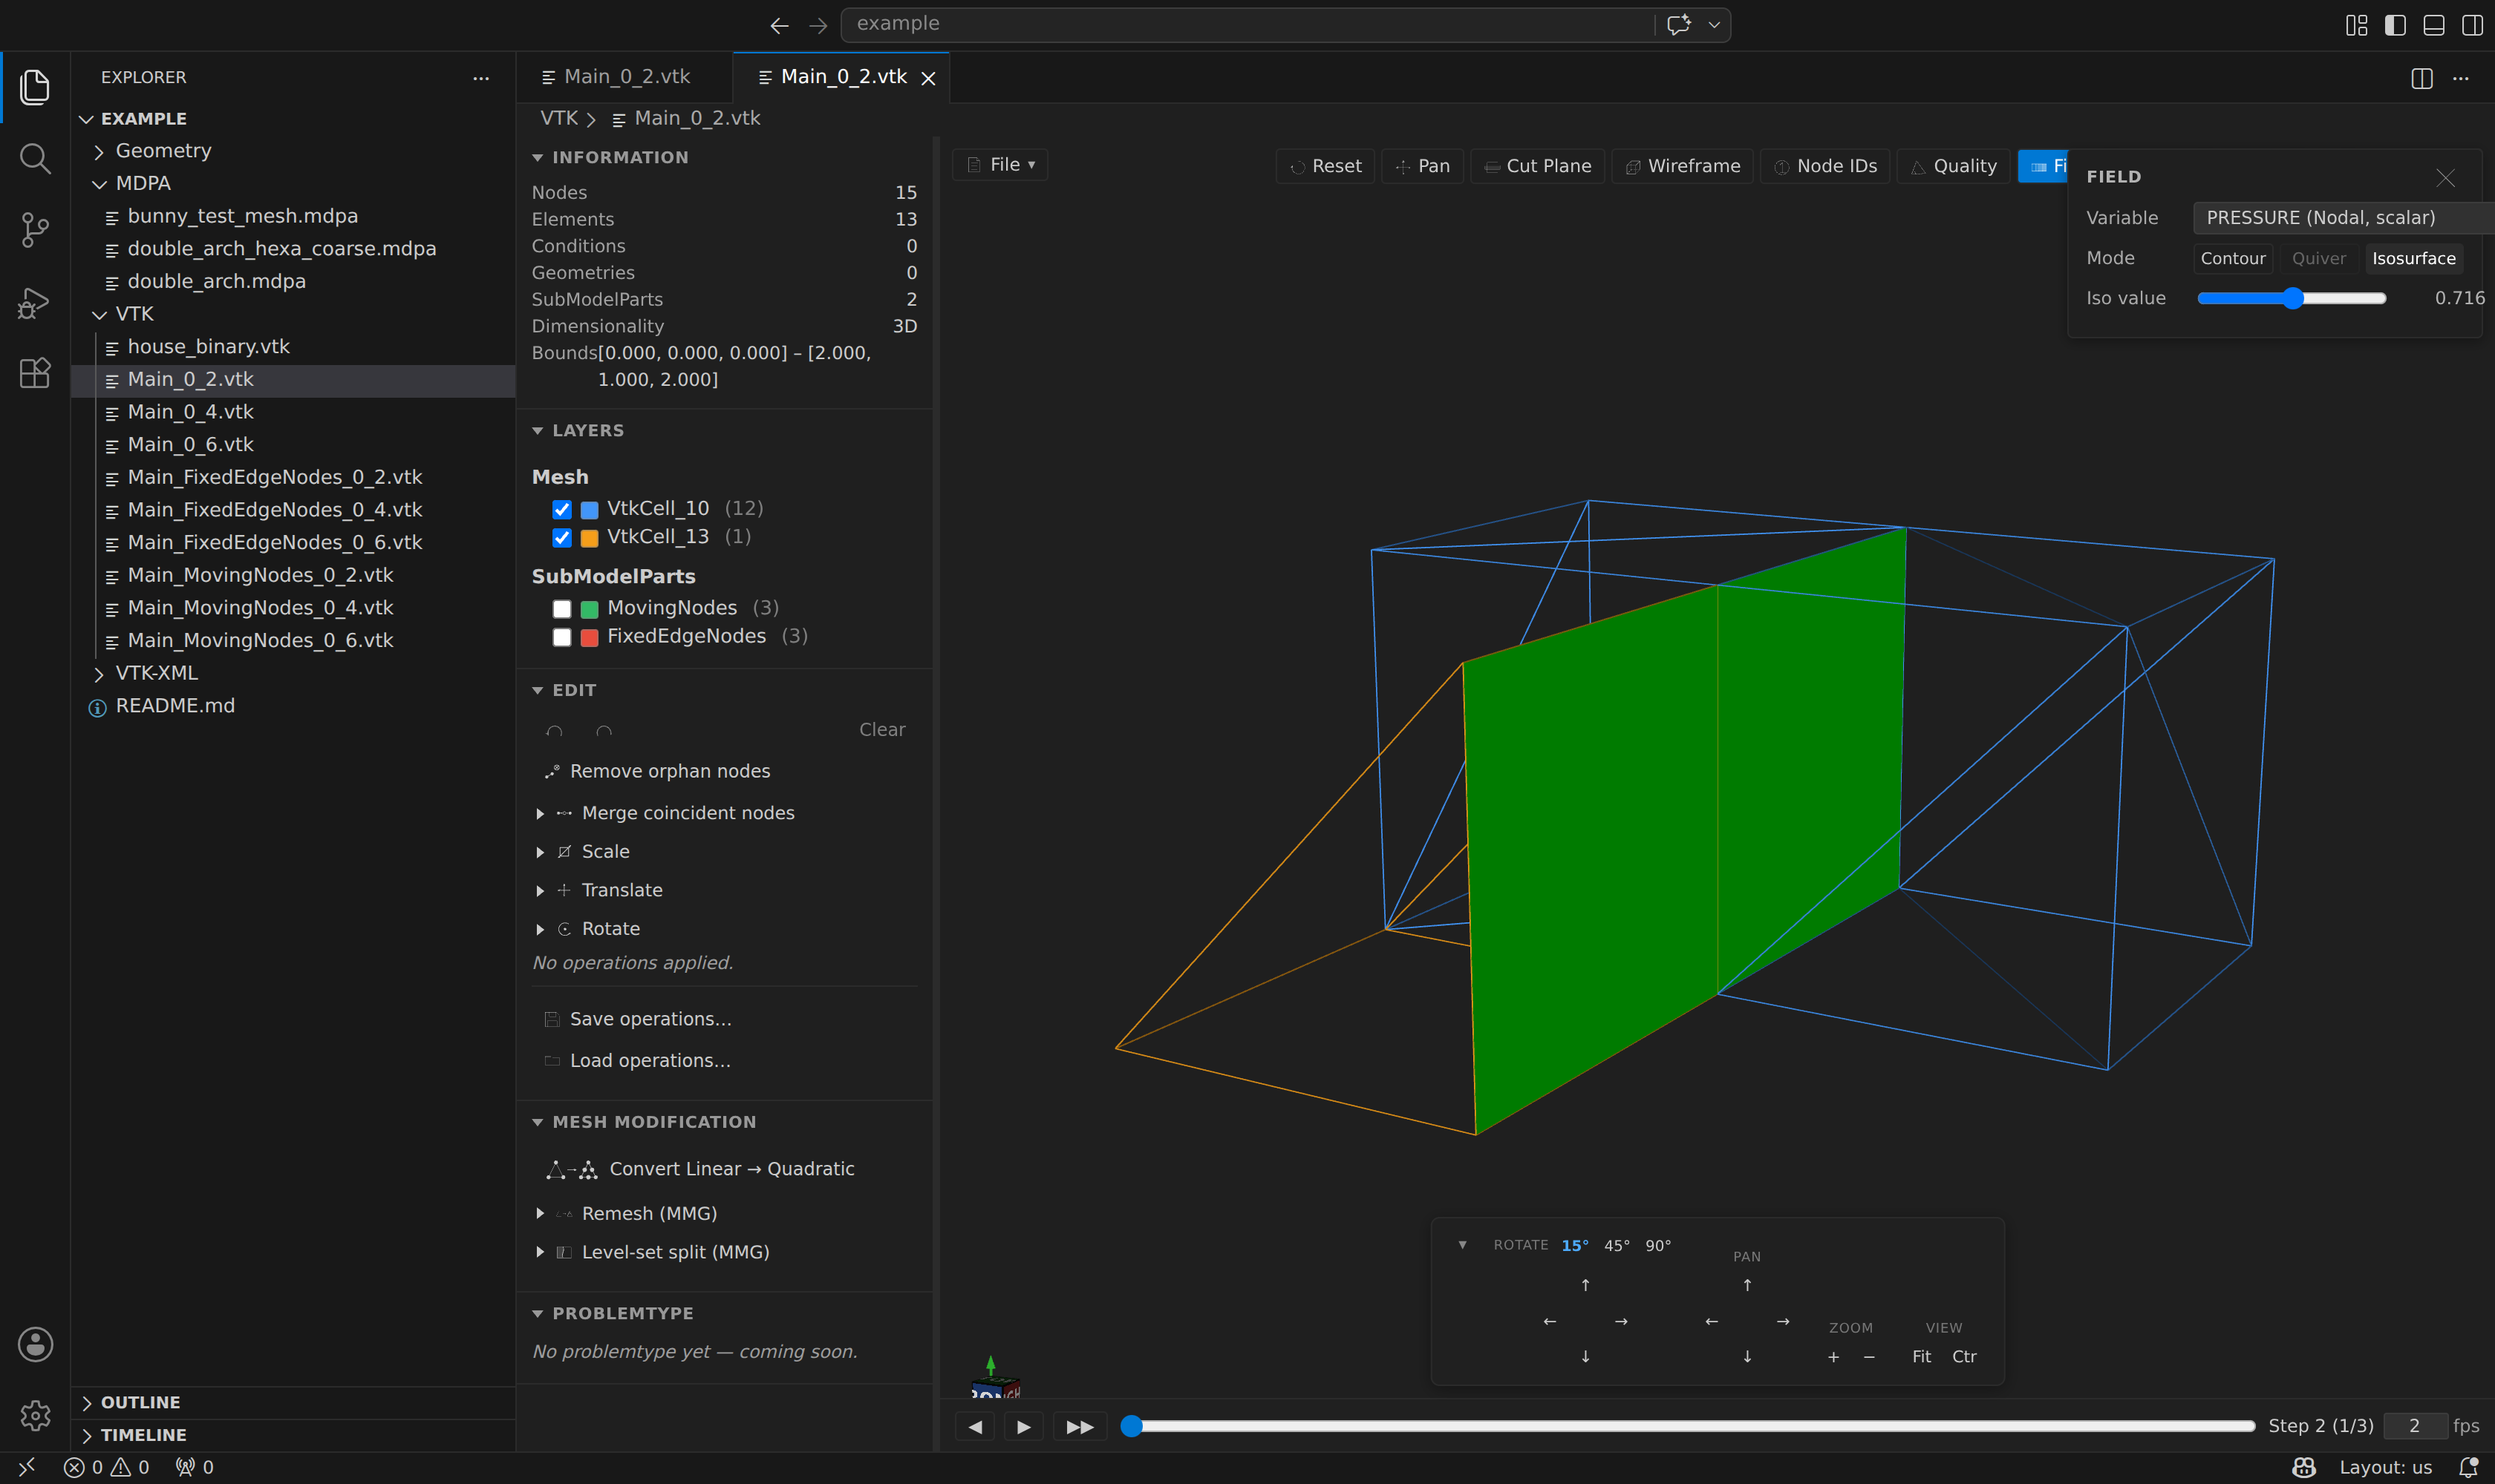2495x1484 pixels.
Task: Open Source Control view icon
Action: click(35, 230)
